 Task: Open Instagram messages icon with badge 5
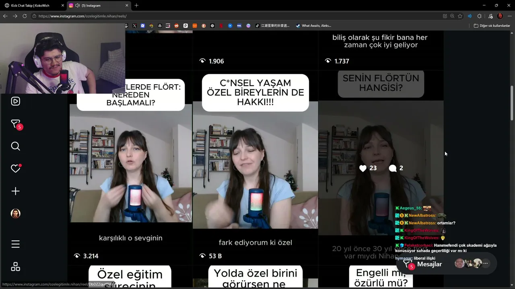16,124
